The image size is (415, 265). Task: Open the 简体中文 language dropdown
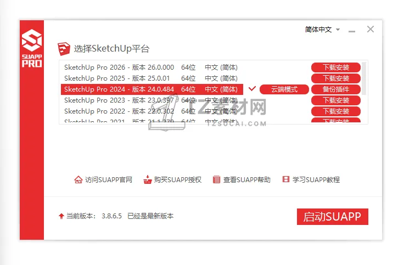click(322, 30)
